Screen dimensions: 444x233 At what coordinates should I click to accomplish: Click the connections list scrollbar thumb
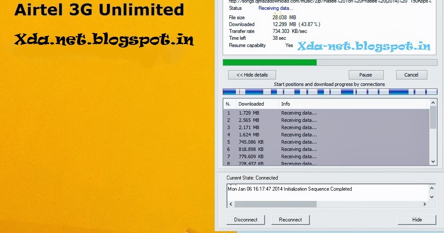click(433, 117)
